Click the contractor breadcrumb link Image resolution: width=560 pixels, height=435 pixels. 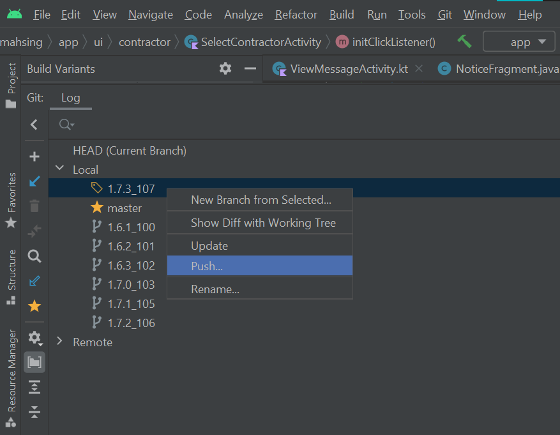click(x=144, y=41)
